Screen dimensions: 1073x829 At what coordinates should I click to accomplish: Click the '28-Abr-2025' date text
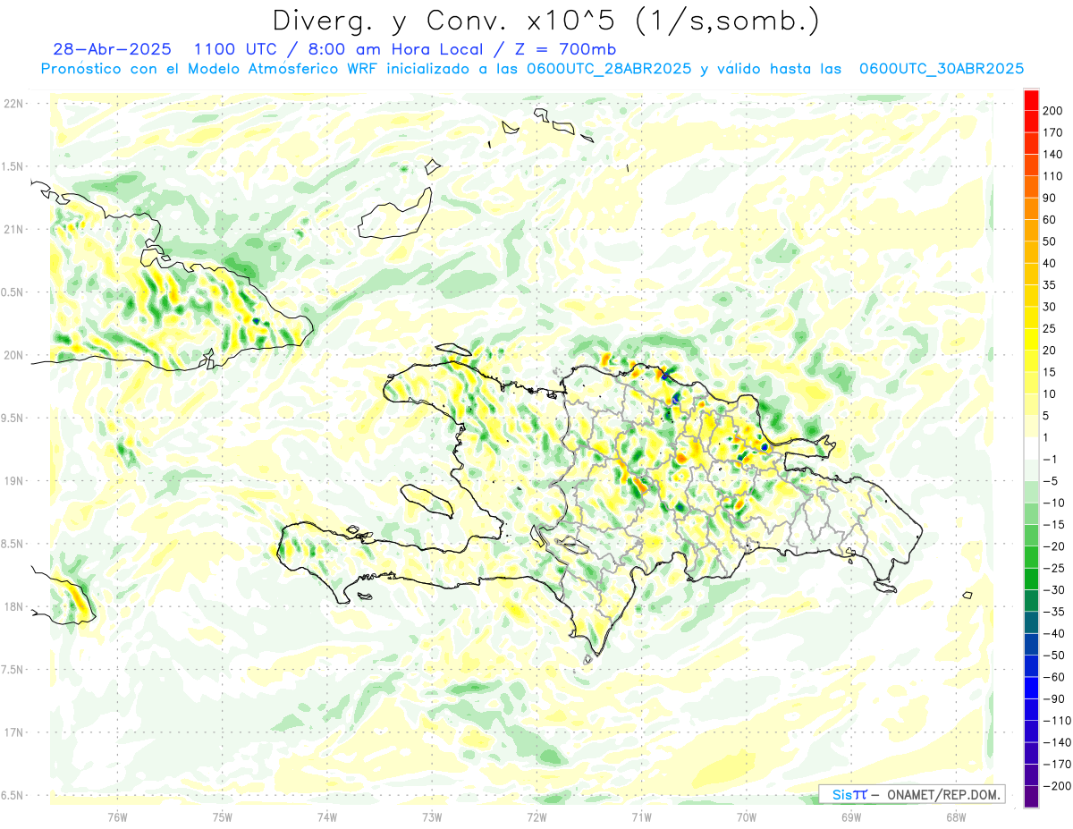coord(112,49)
